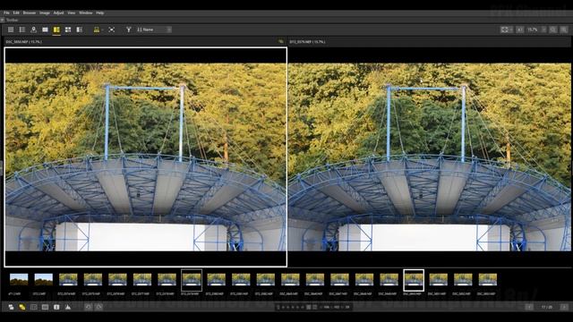Image resolution: width=573 pixels, height=322 pixels.
Task: Go to previous image using left arrow
Action: [x=529, y=307]
